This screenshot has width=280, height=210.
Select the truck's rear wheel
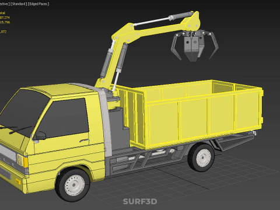[201, 157]
